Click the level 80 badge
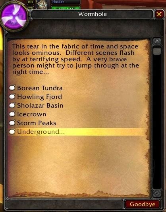 [x=30, y=2]
